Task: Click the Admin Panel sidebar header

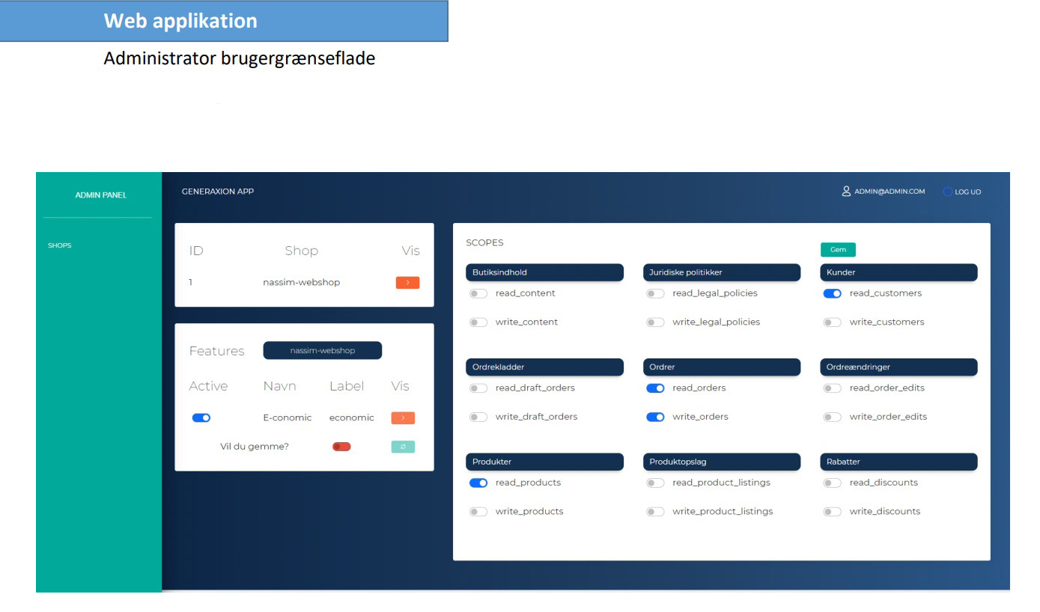Action: [101, 195]
